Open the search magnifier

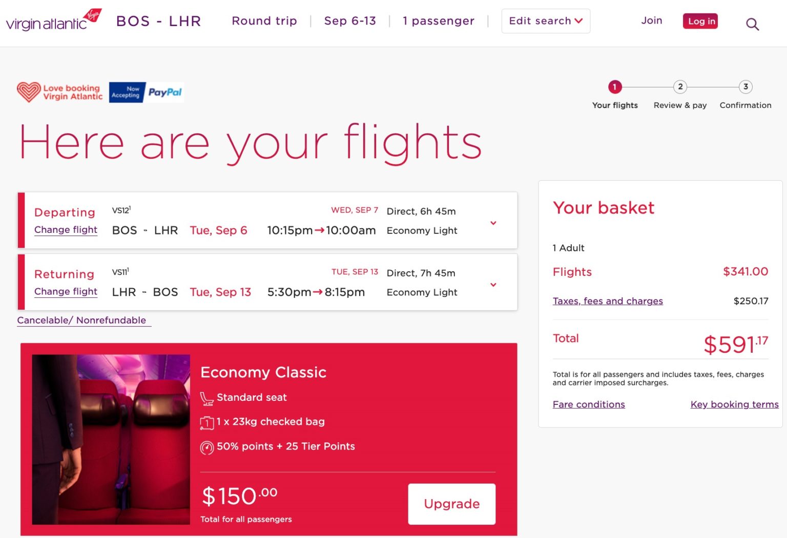(x=752, y=24)
